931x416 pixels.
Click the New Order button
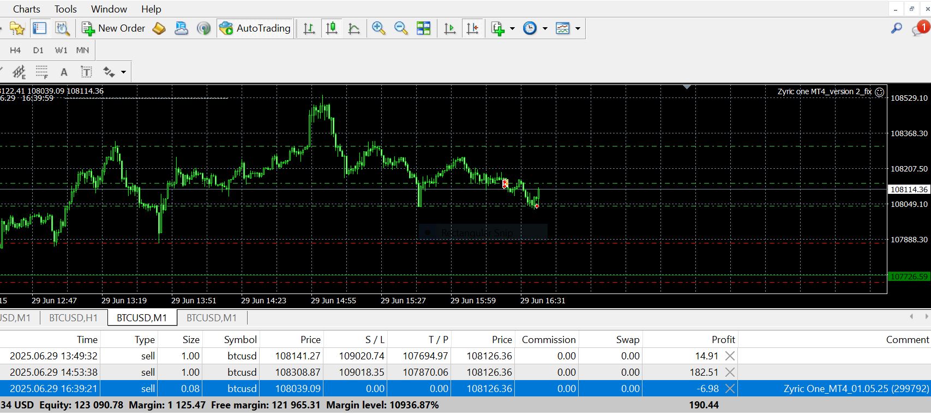[x=114, y=28]
